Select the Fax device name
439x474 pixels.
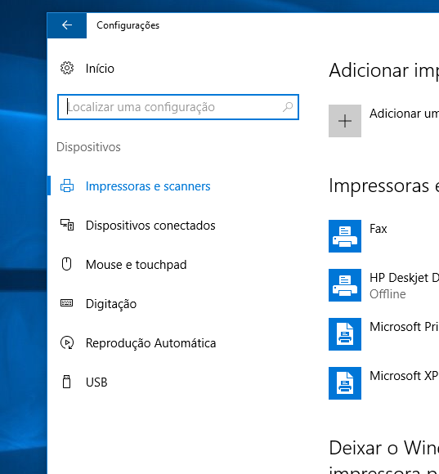tap(379, 229)
